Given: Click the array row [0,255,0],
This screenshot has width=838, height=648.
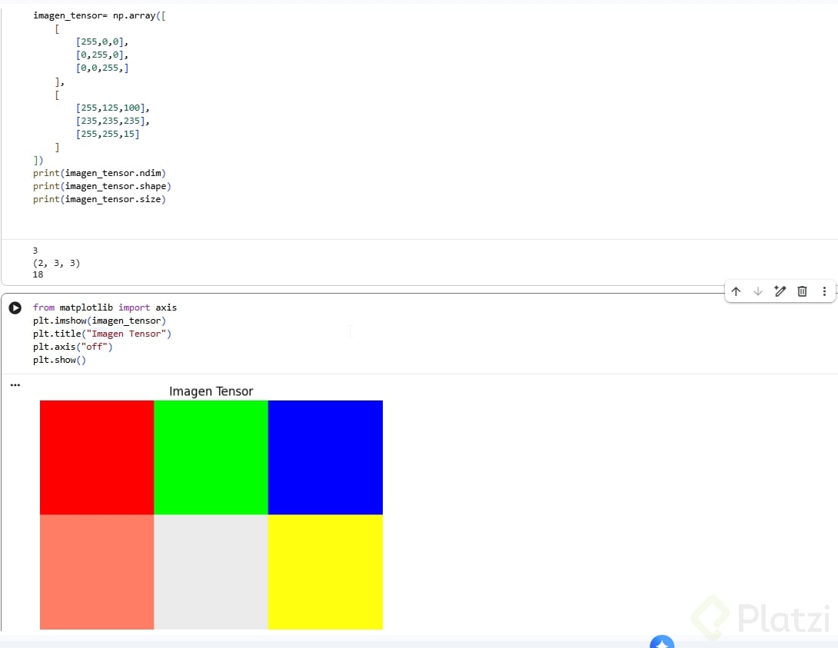Looking at the screenshot, I should [102, 55].
